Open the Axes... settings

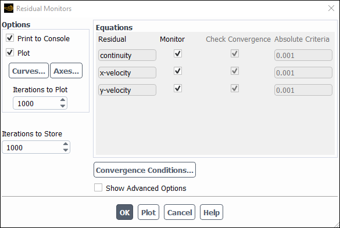pos(66,71)
